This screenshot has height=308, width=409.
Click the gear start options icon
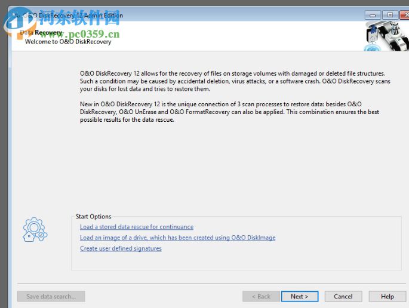35,229
